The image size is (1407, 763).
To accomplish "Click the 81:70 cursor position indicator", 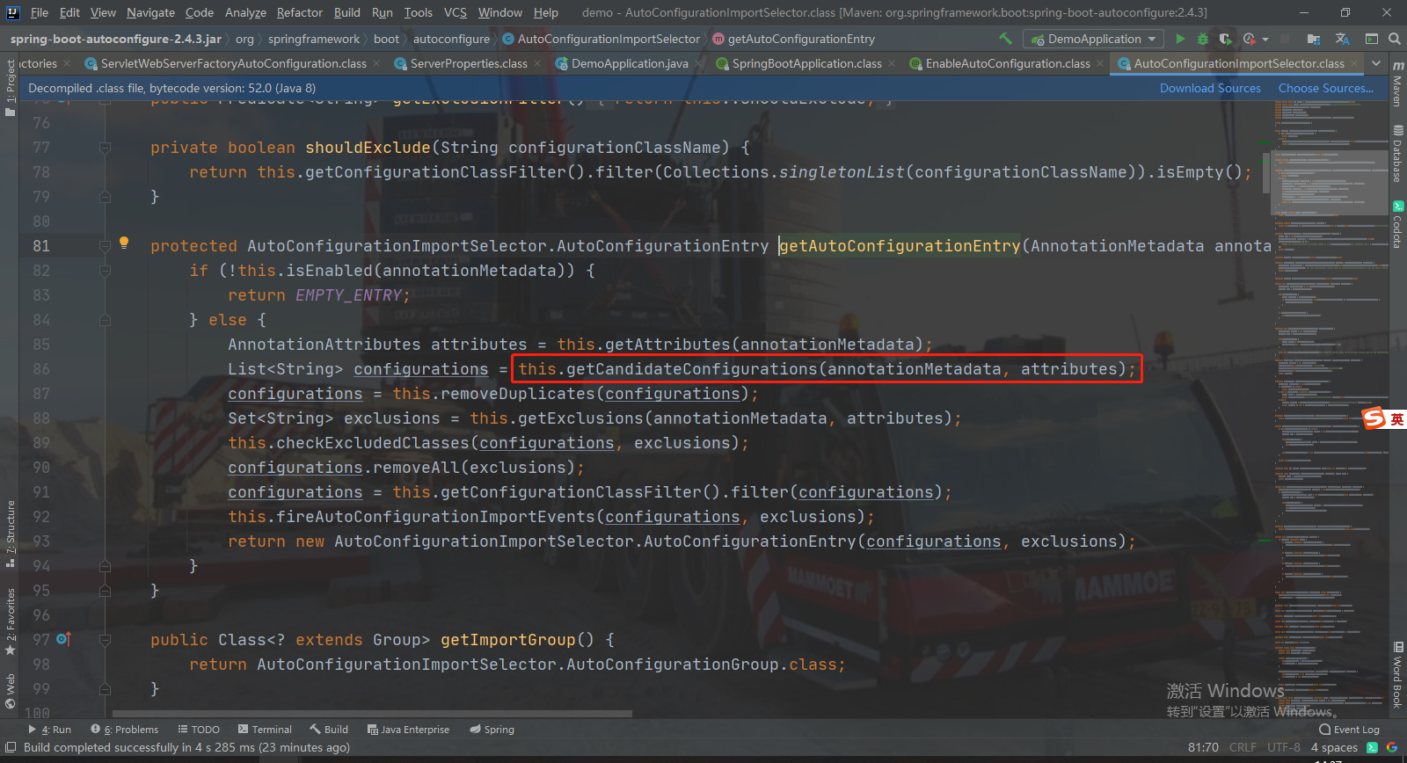I will [x=1203, y=747].
